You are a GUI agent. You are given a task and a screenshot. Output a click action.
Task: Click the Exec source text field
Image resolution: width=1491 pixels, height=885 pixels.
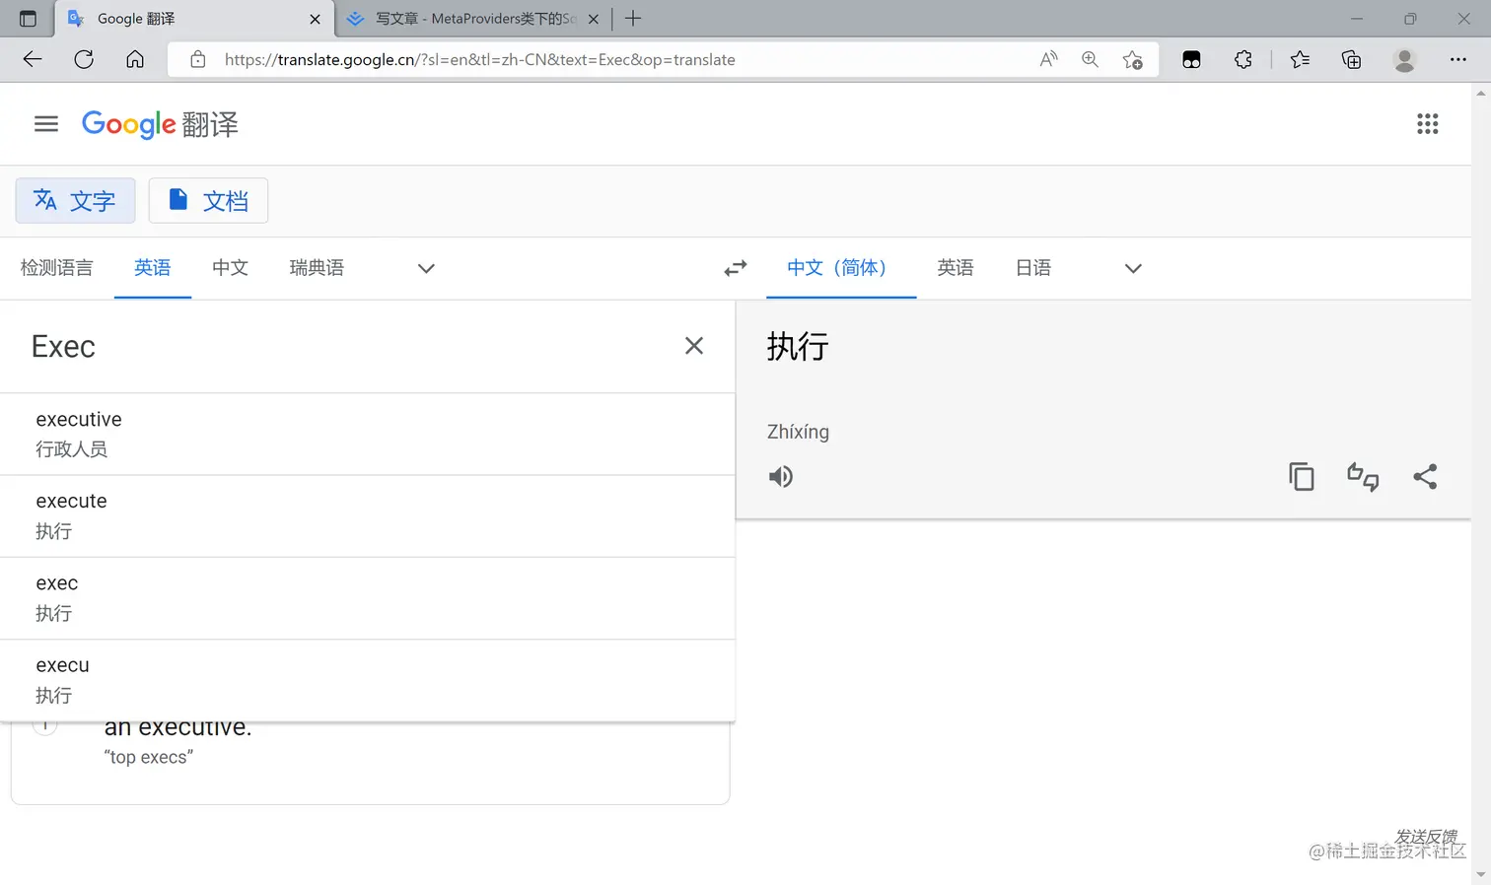click(x=345, y=347)
